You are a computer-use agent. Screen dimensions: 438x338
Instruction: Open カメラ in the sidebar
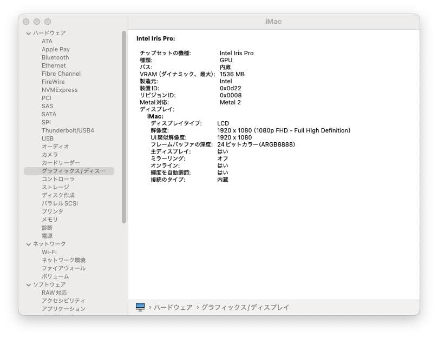(50, 155)
